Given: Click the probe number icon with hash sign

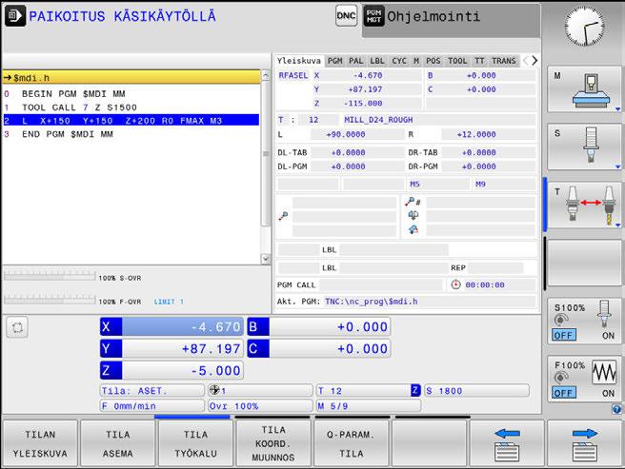Looking at the screenshot, I should 413,202.
